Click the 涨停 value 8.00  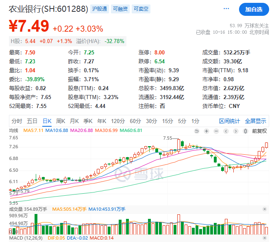[x=159, y=52]
